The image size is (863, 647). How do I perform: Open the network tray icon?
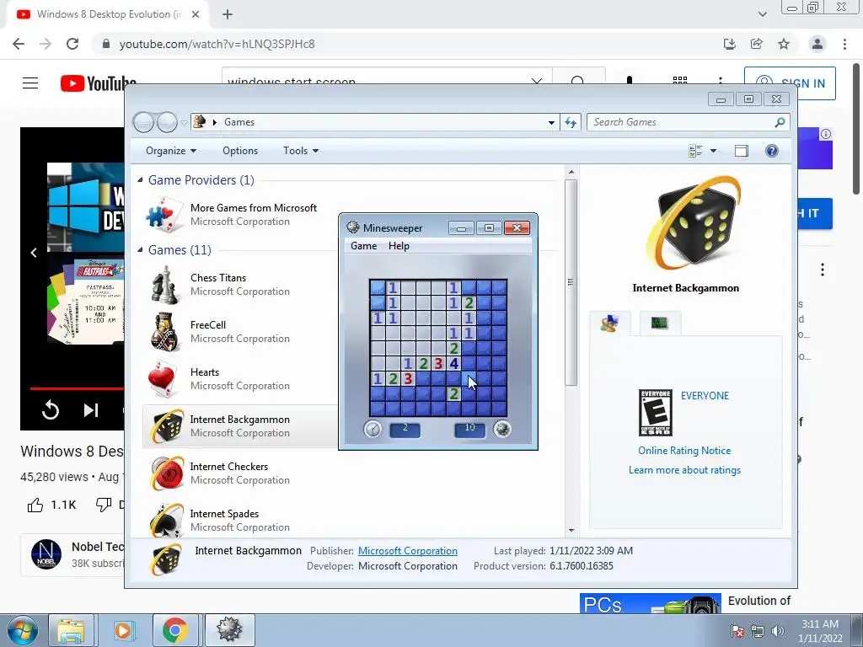[758, 631]
